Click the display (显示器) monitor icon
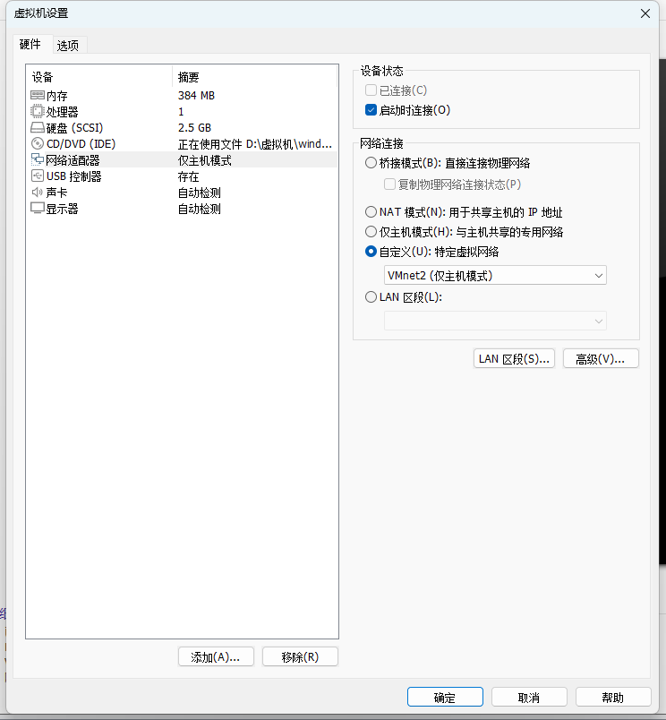Screen dimensions: 666x720 click(38, 209)
